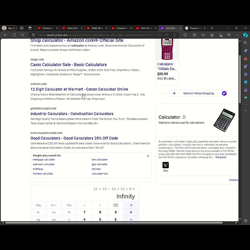Screen dimensions: 250x250
Task: Open a new browser tab
Action: pyautogui.click(x=212, y=28)
